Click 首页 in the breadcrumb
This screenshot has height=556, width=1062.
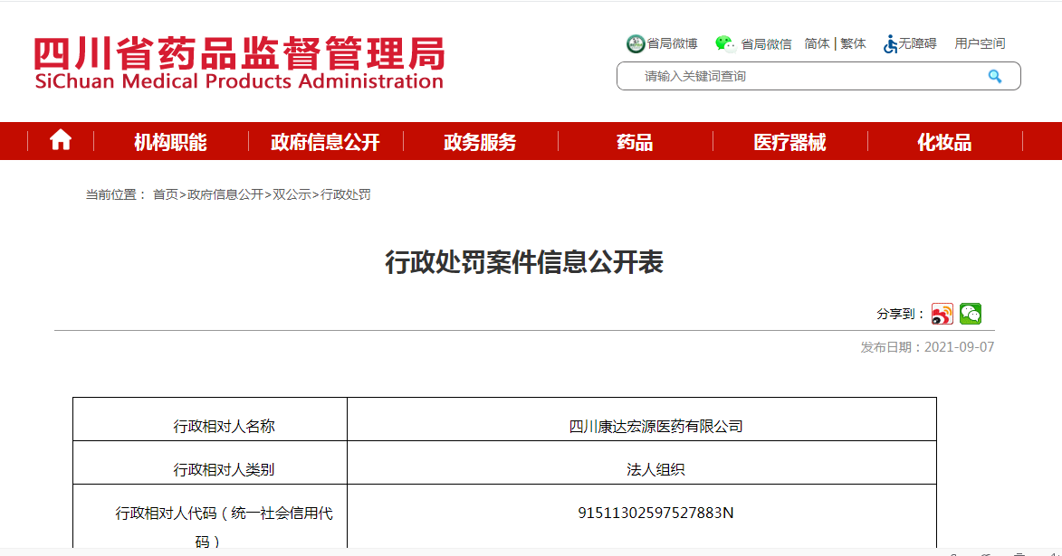coord(166,194)
